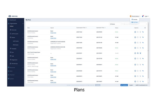Select Services from the Plan & Service menu
Viewport: 157px width, 105px height.
click(134, 19)
